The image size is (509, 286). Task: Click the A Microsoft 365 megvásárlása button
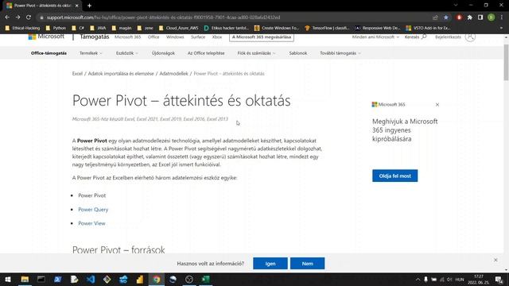tap(262, 37)
